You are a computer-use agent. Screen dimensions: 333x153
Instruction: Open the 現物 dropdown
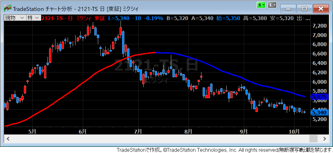pyautogui.click(x=15, y=18)
